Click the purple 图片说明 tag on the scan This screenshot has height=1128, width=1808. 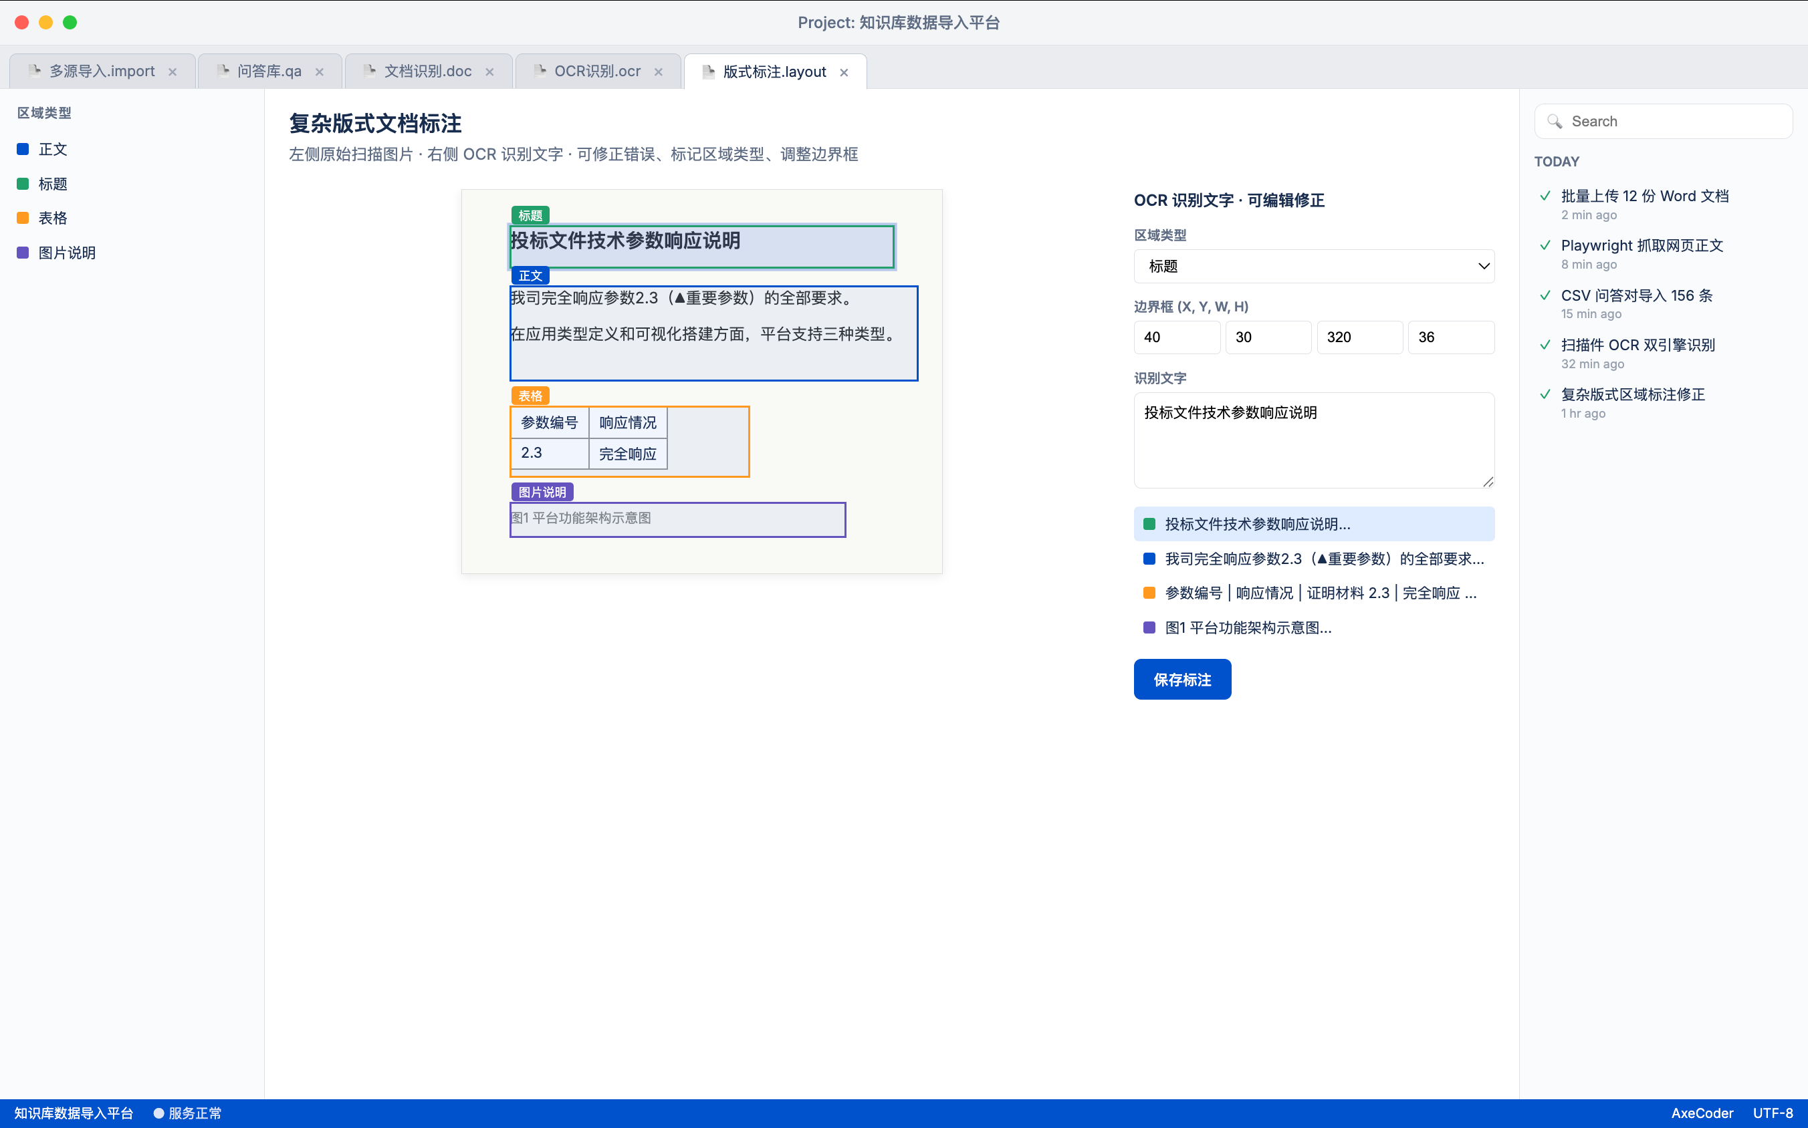pyautogui.click(x=543, y=492)
